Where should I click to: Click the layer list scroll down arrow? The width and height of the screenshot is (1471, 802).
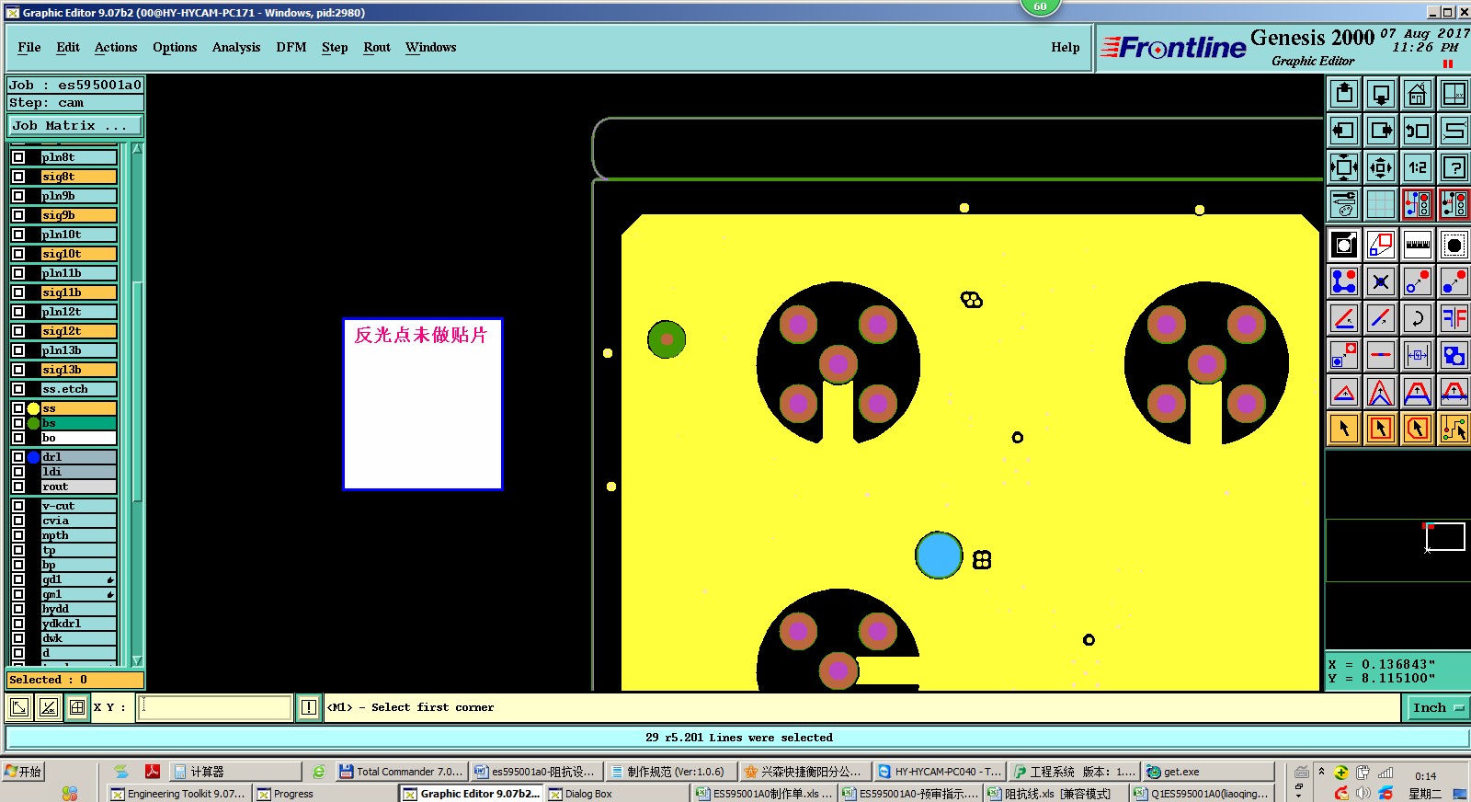[x=137, y=660]
